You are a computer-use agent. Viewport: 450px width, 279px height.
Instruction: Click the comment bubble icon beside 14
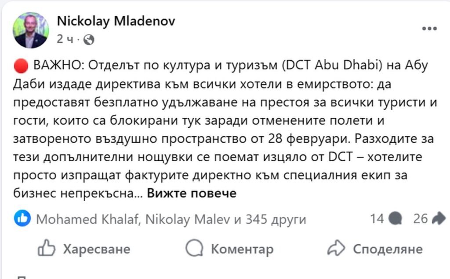pos(395,218)
